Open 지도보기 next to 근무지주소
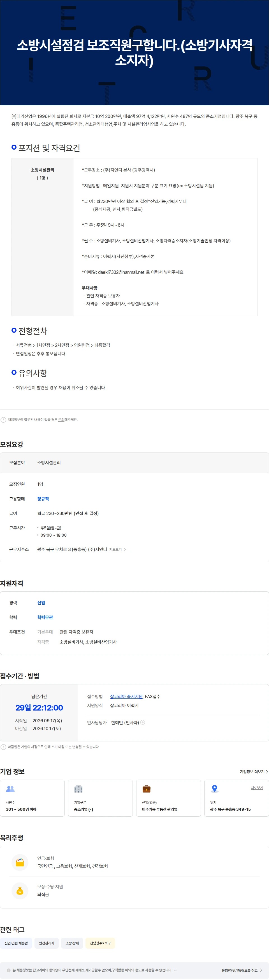Viewport: 269px width, 979px height. [x=115, y=549]
